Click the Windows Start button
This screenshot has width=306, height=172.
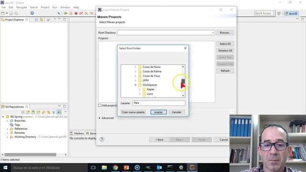coord(5,168)
